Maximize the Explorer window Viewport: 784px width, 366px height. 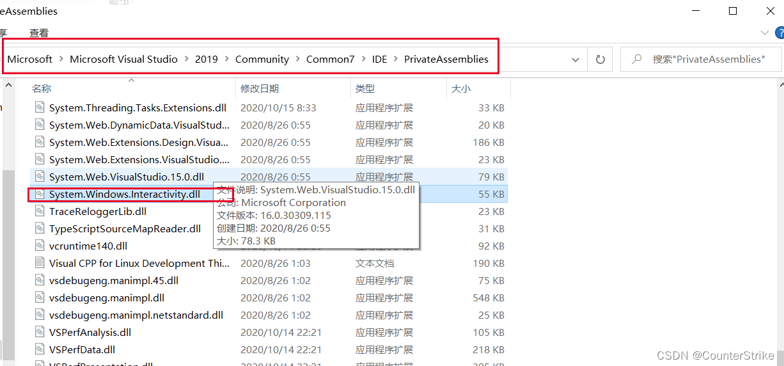coord(733,11)
